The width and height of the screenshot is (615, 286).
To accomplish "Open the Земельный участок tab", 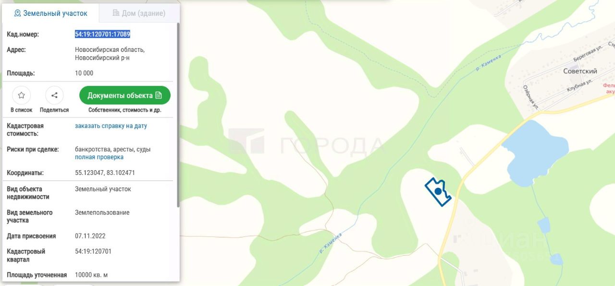I will [x=50, y=13].
